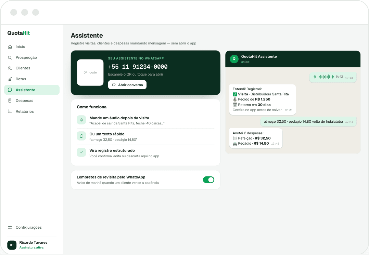The height and width of the screenshot is (255, 369).
Task: Click the Vira registro estruturado text
Action: [x=112, y=150]
